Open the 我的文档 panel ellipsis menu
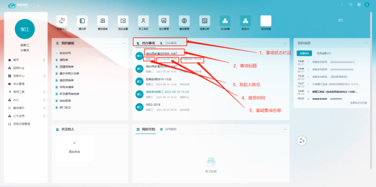 click(x=285, y=129)
